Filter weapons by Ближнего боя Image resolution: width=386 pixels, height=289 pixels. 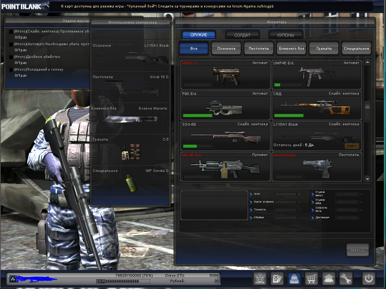(x=291, y=49)
